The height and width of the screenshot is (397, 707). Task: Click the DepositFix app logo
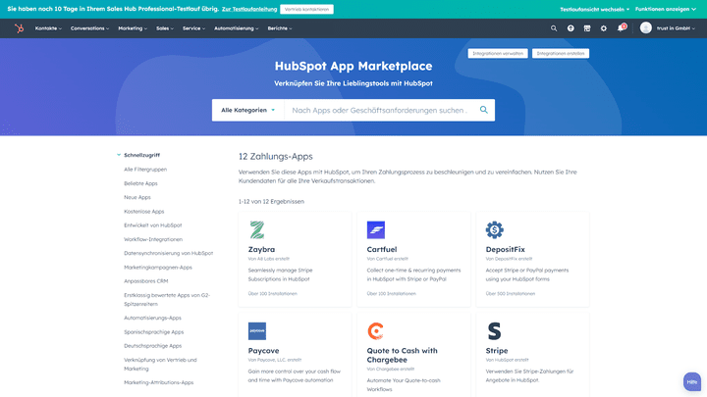click(x=495, y=230)
